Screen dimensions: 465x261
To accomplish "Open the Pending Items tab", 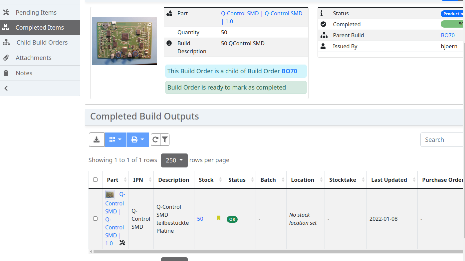I will [40, 13].
